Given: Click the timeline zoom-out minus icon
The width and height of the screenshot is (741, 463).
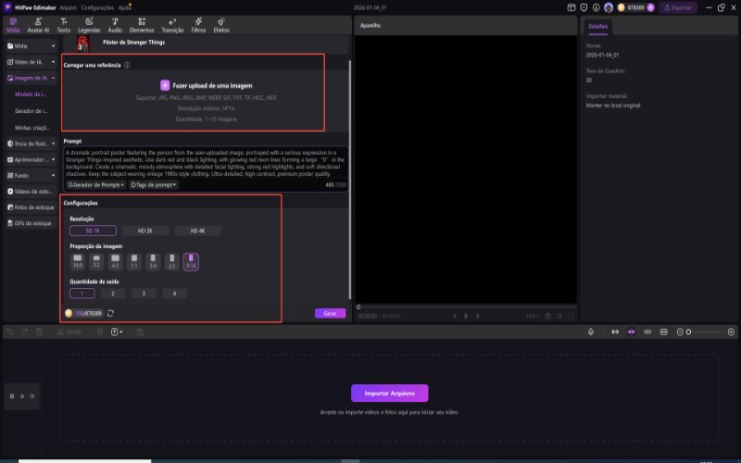Looking at the screenshot, I should tap(680, 332).
